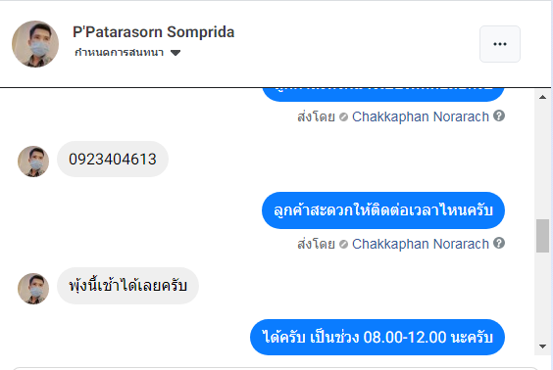The image size is (553, 370).
Task: Click the scrollbar down arrow
Action: coord(542,347)
